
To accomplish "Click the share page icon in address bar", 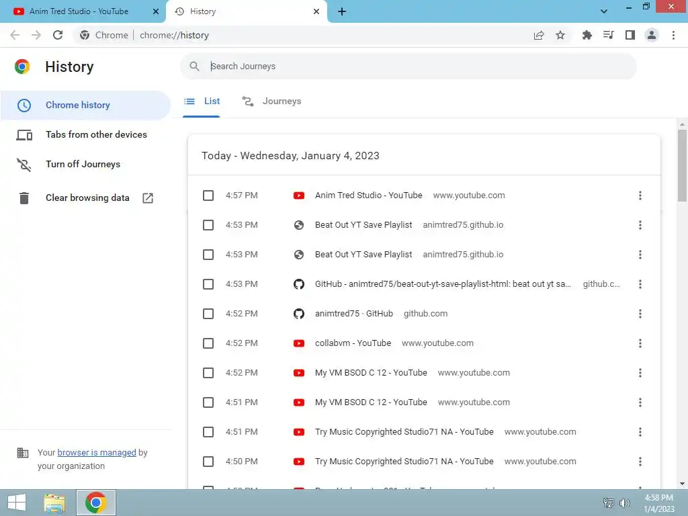I will click(539, 35).
